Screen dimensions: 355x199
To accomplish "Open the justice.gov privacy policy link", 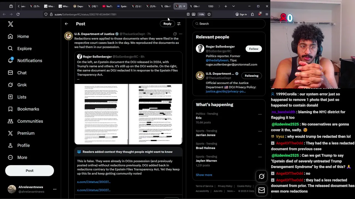I will point(226,91).
